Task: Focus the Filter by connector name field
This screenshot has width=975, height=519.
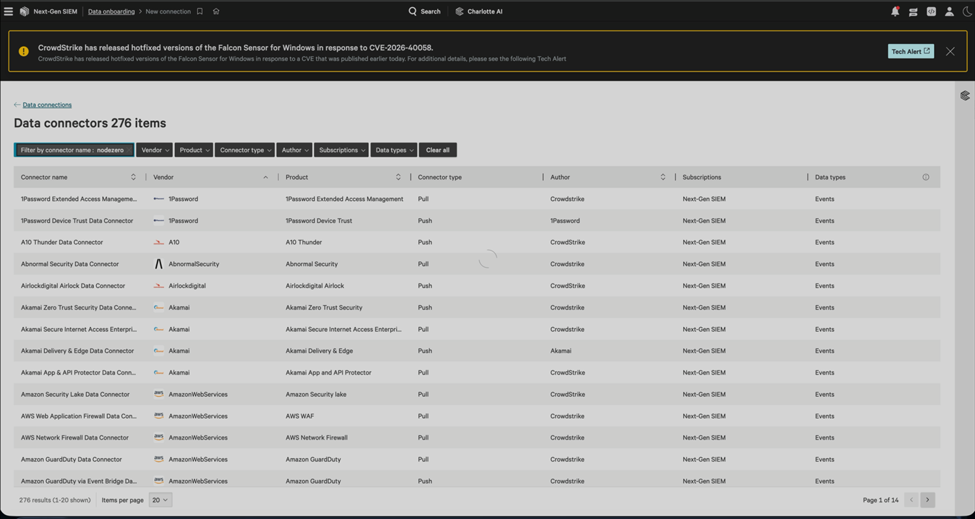Action: point(74,150)
